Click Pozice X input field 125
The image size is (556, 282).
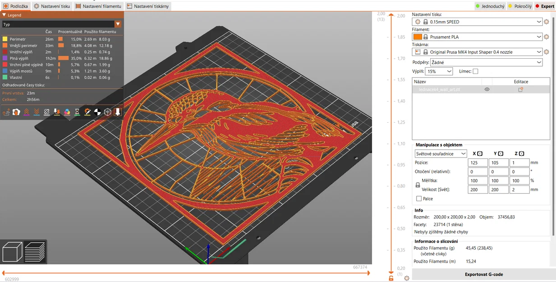point(478,163)
